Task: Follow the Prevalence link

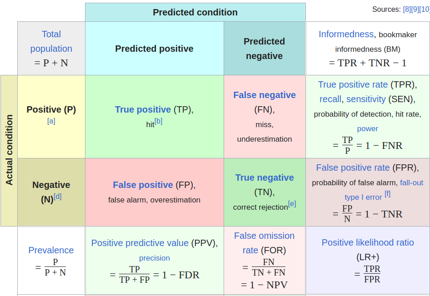Action: [51, 250]
